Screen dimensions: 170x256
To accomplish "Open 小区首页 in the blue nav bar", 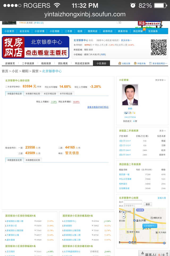I will [9, 31].
